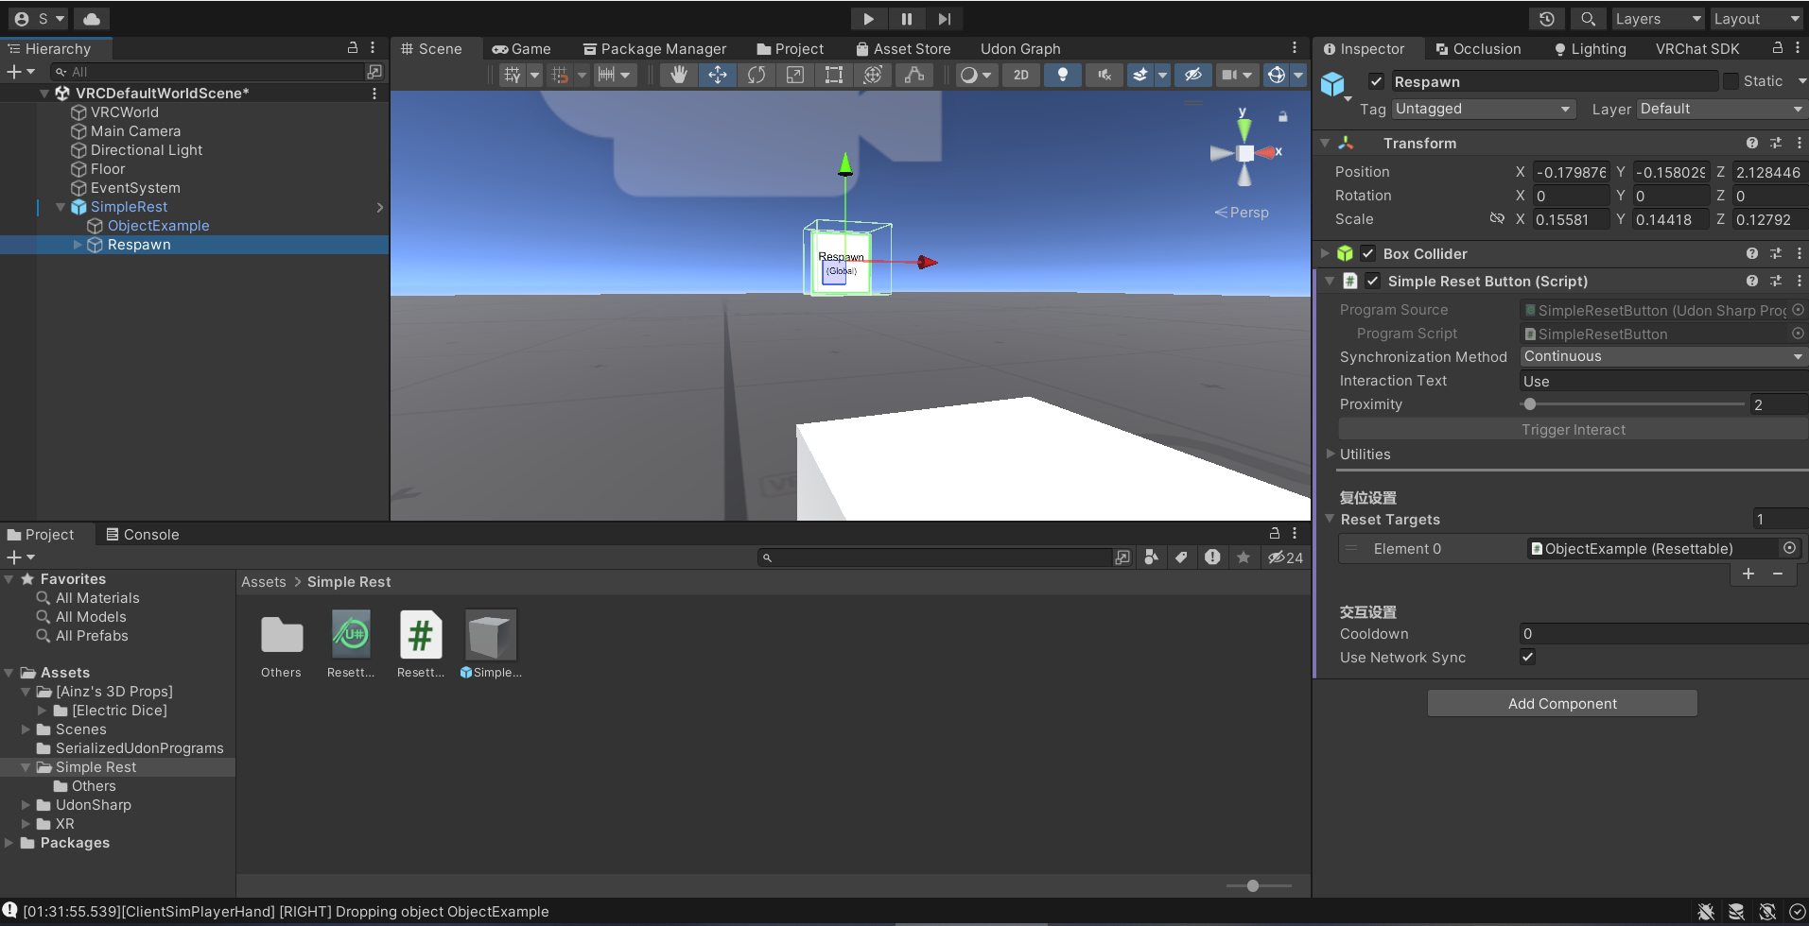Image resolution: width=1809 pixels, height=926 pixels.
Task: Open Simple Reset Button component help icon
Action: pos(1751,281)
